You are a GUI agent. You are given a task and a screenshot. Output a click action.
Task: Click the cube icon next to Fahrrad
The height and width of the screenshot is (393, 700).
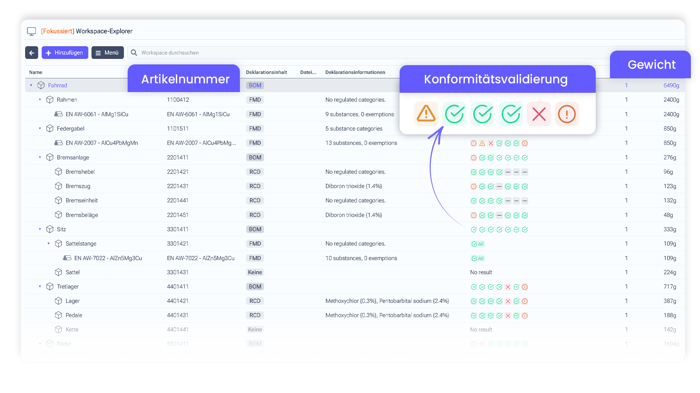pos(41,86)
